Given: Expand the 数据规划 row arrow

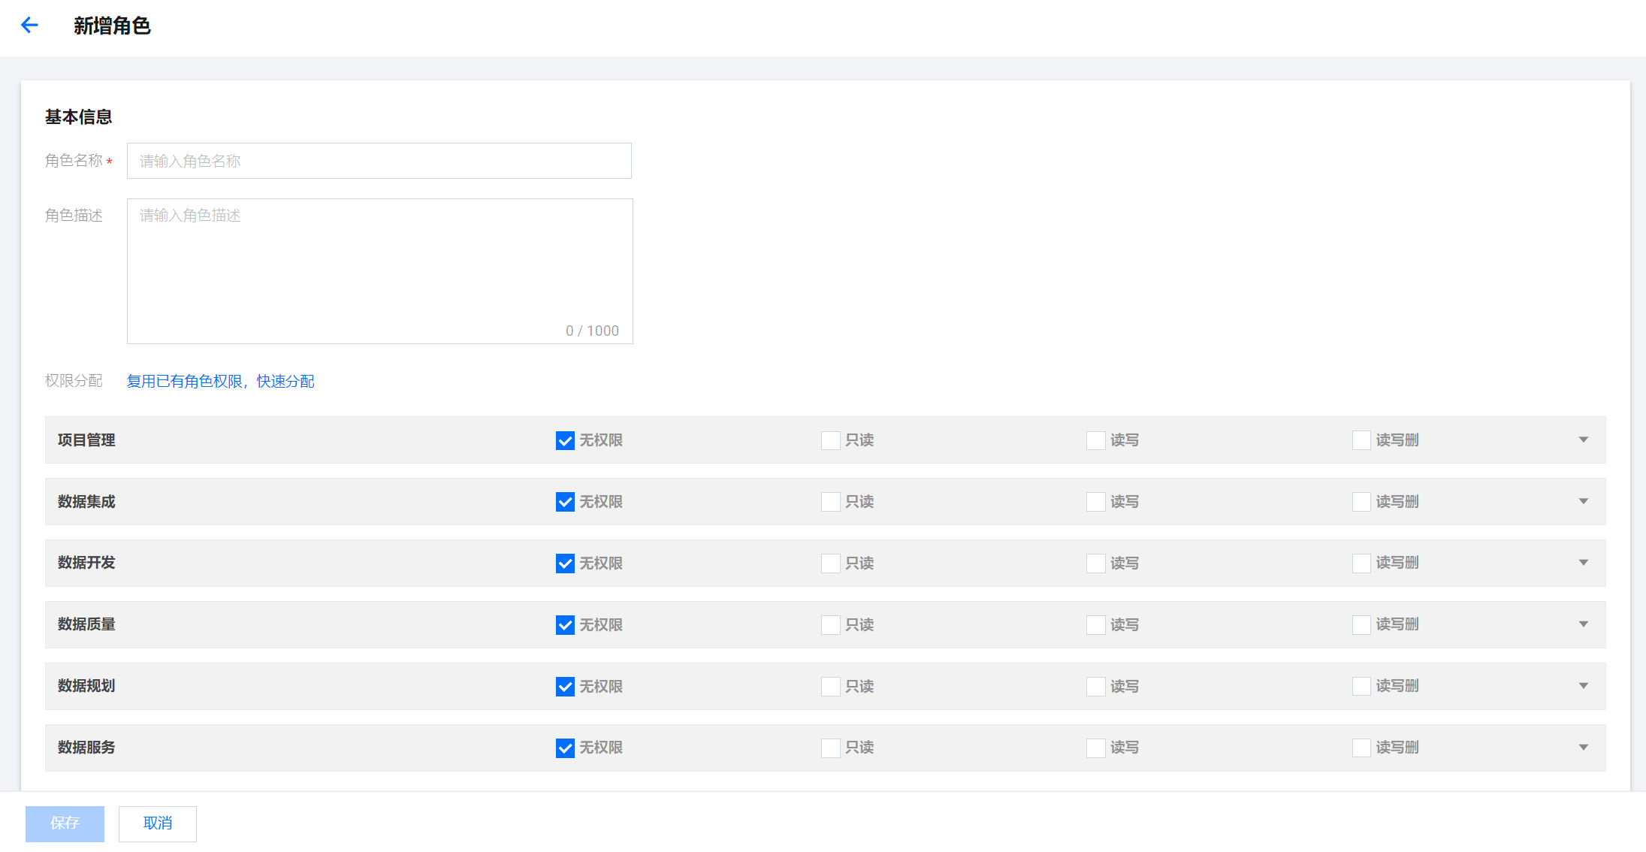Looking at the screenshot, I should pyautogui.click(x=1583, y=686).
